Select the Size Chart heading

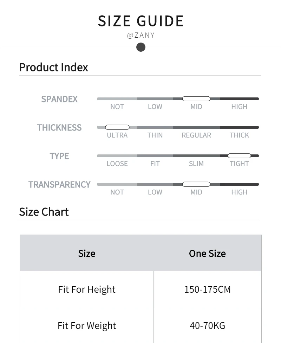[x=44, y=212]
